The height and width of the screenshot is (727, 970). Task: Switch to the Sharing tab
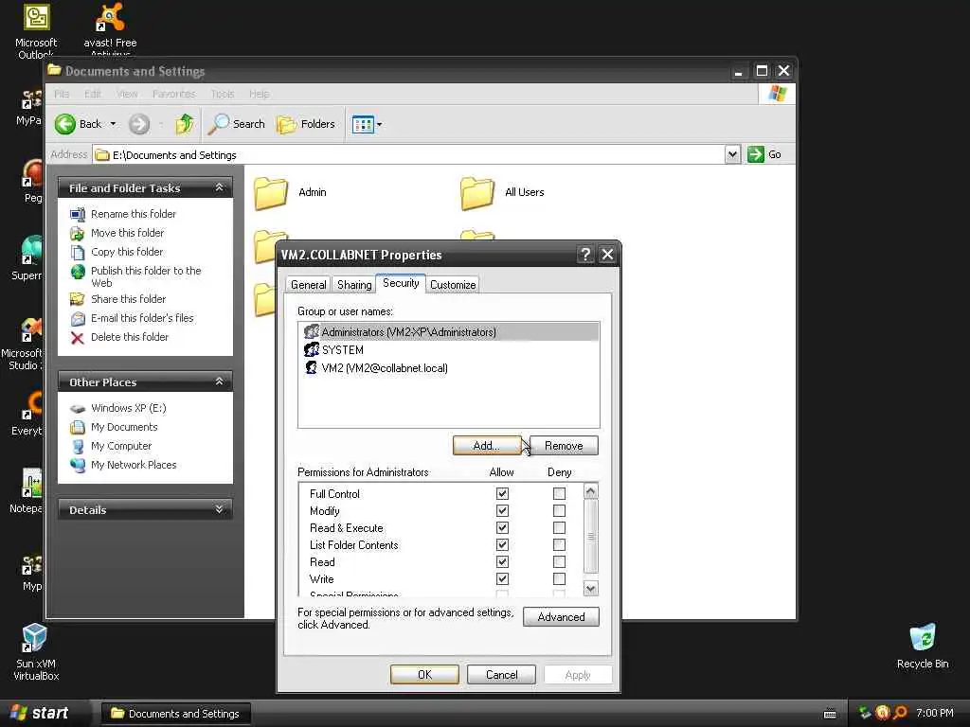coord(354,285)
